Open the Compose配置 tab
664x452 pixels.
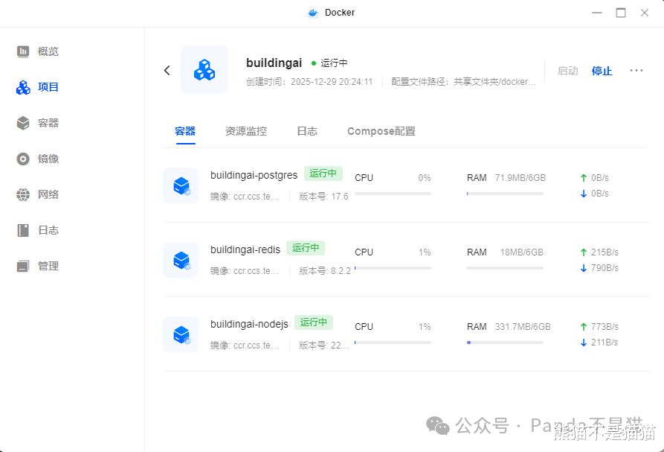[381, 132]
